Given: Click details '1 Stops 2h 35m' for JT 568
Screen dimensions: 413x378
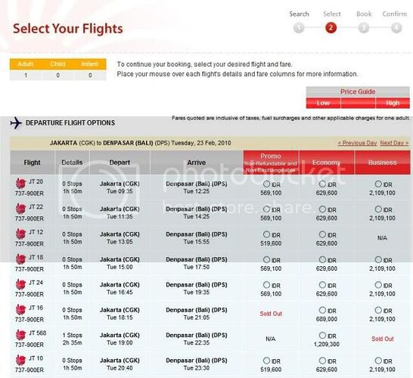Looking at the screenshot, I should point(72,339).
